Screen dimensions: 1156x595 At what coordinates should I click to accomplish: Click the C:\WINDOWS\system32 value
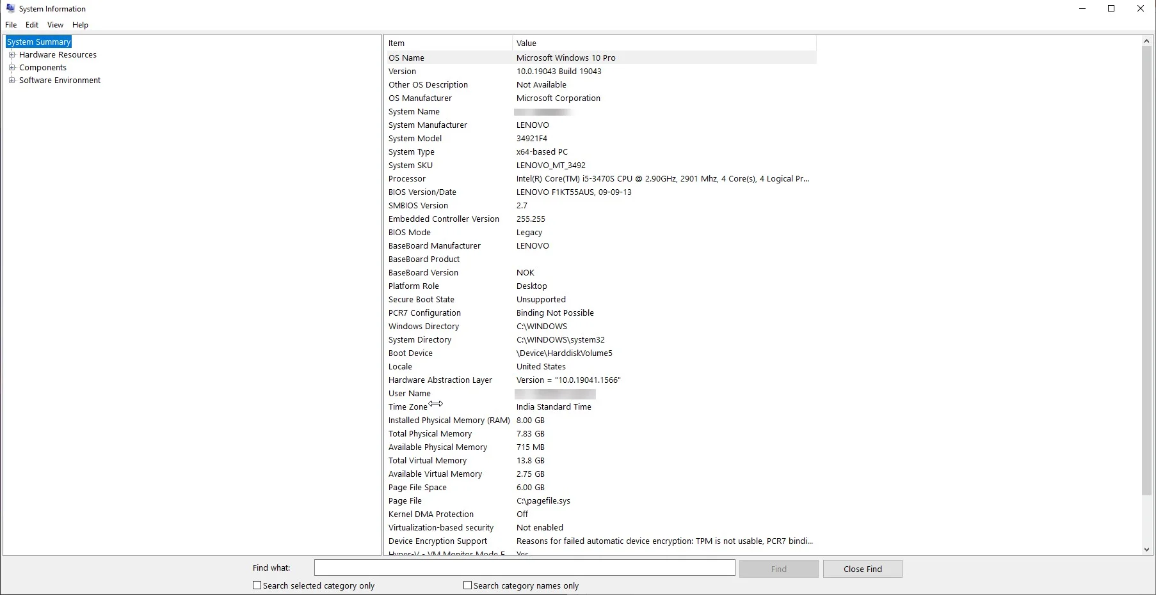[x=561, y=340]
